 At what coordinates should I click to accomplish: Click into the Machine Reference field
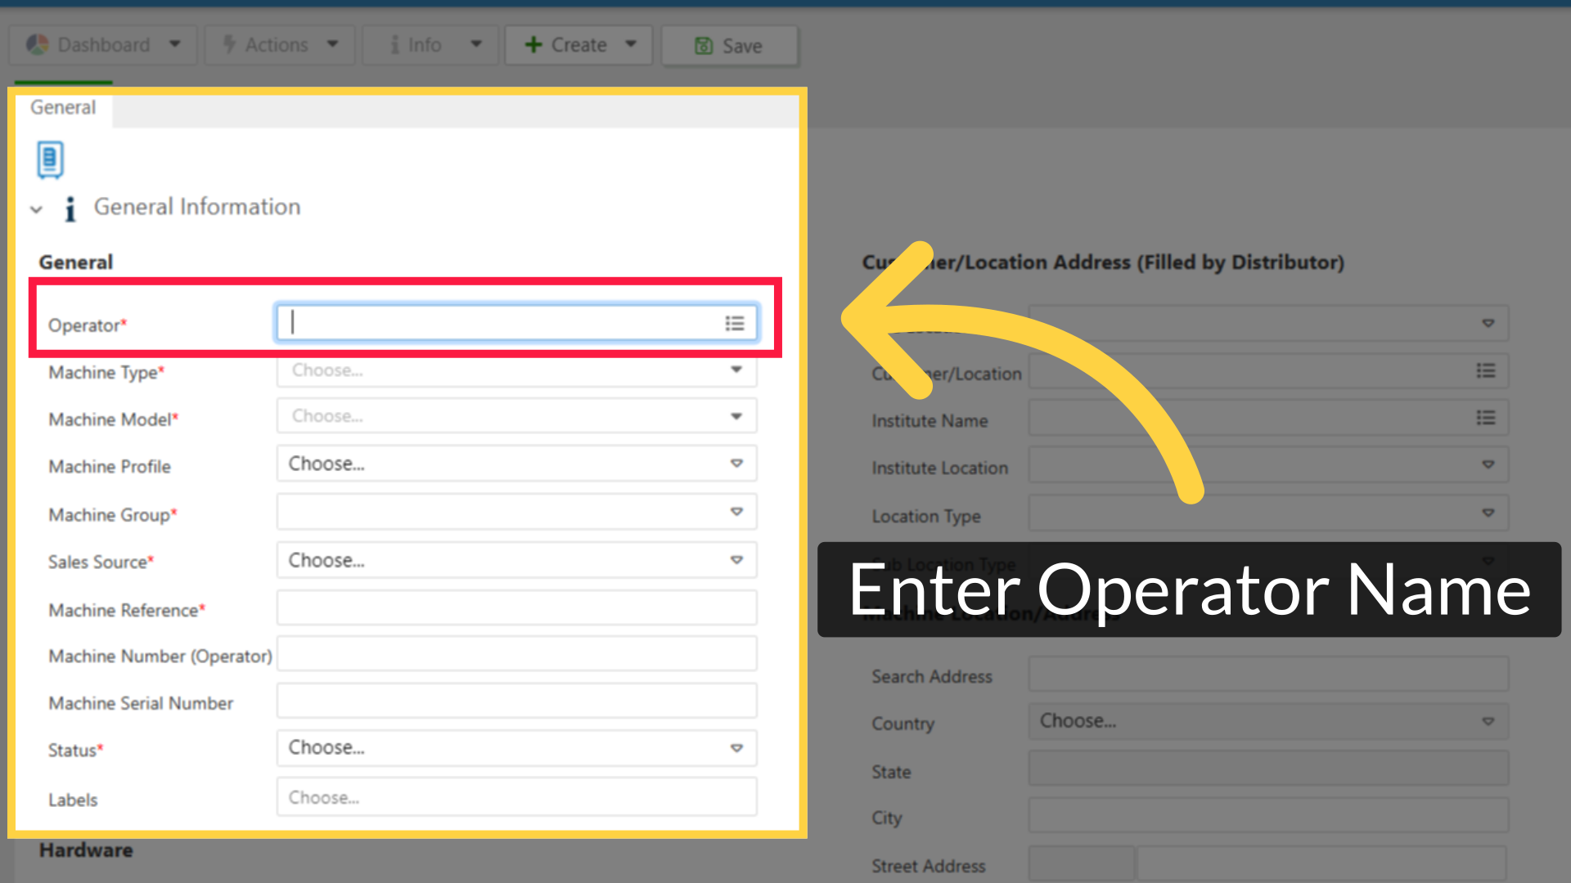point(515,609)
